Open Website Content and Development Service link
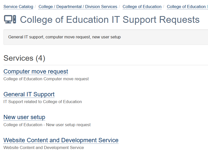The image size is (208, 155). [61, 140]
